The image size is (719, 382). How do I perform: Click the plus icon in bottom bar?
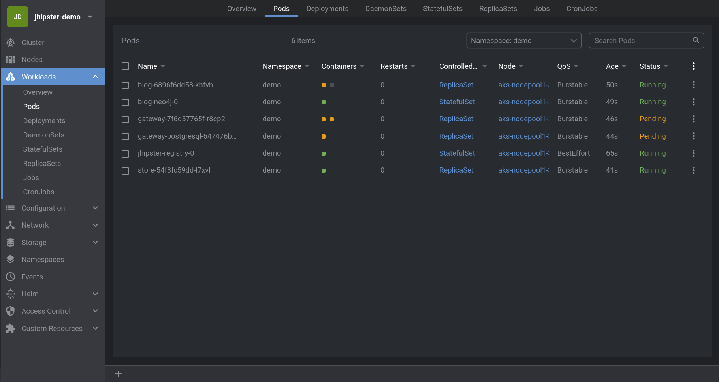coord(118,374)
